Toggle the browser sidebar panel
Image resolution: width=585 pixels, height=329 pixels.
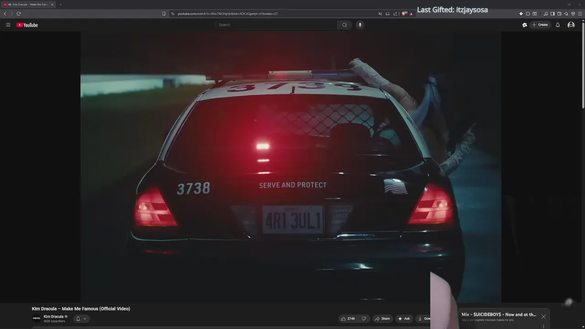pyautogui.click(x=552, y=14)
